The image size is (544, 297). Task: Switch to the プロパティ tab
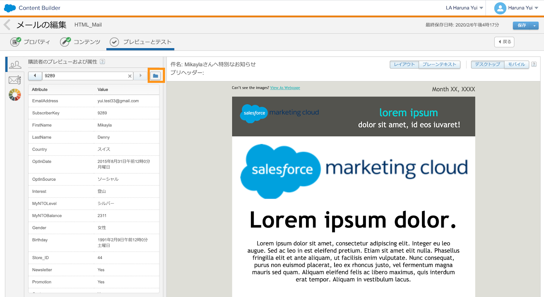pyautogui.click(x=30, y=42)
